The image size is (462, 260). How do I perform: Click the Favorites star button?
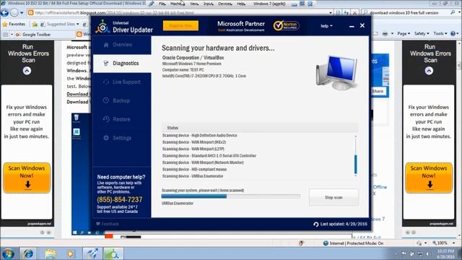[x=14, y=24]
